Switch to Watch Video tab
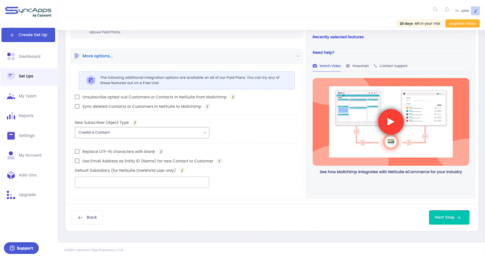 point(326,66)
